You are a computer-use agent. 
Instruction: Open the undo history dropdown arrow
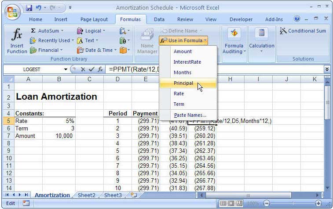click(x=45, y=8)
